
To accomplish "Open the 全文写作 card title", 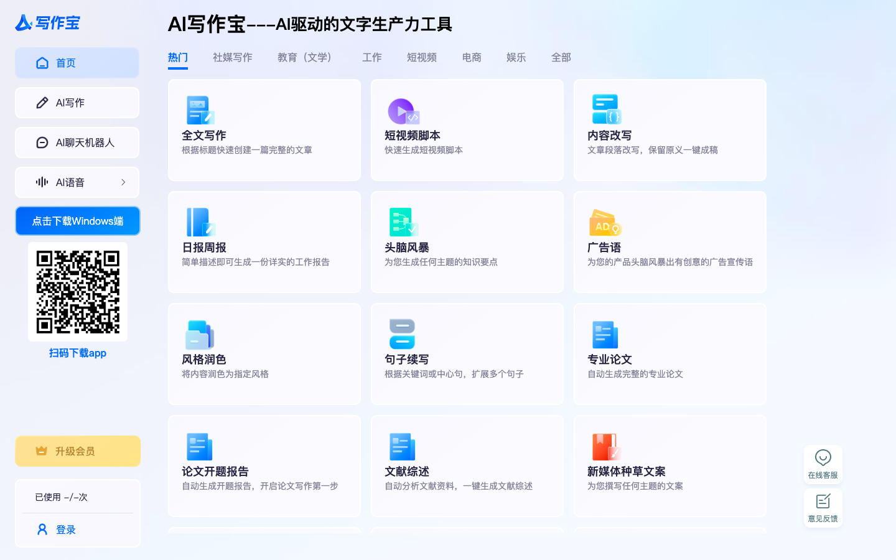I will (204, 136).
